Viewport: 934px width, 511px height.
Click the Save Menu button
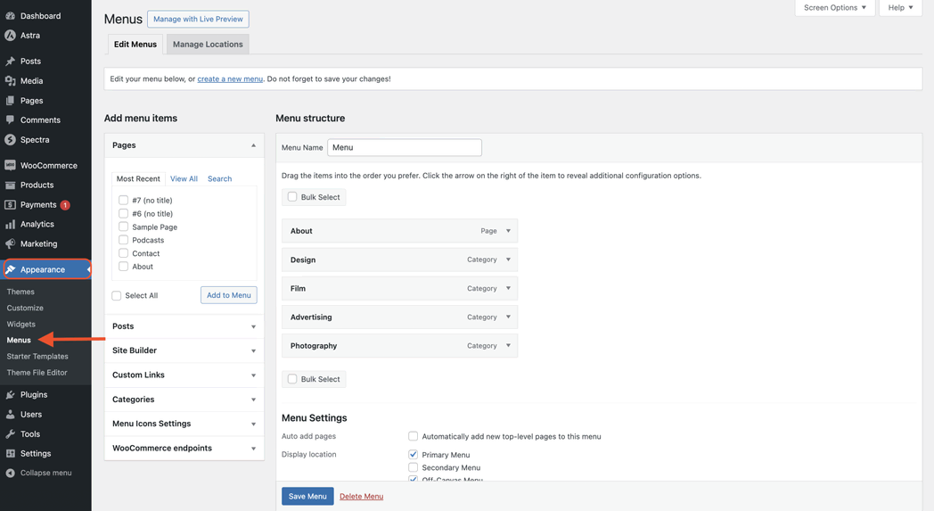pos(307,497)
